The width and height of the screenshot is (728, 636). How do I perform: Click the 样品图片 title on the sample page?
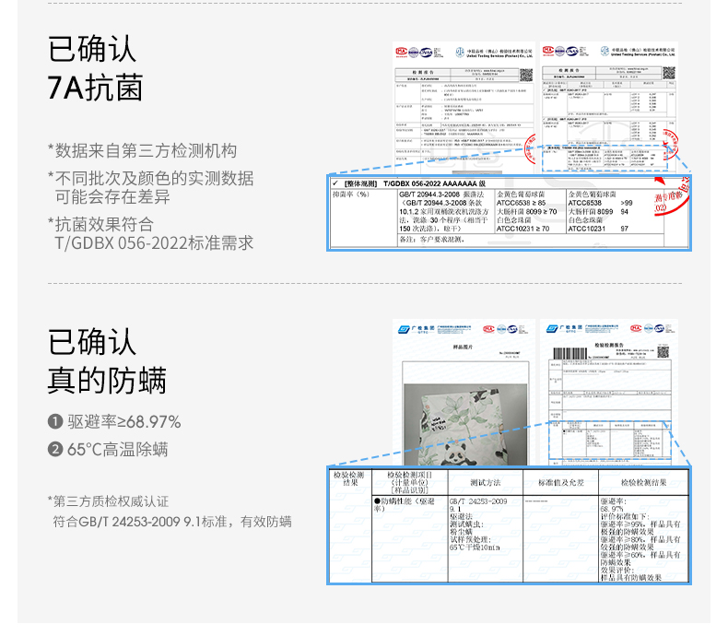pyautogui.click(x=463, y=347)
